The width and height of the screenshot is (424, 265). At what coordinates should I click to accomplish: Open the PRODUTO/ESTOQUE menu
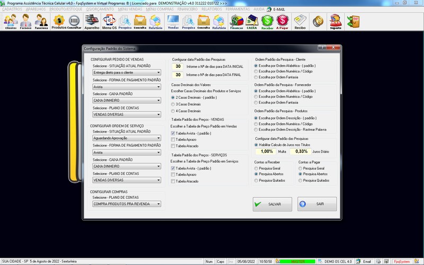[66, 9]
